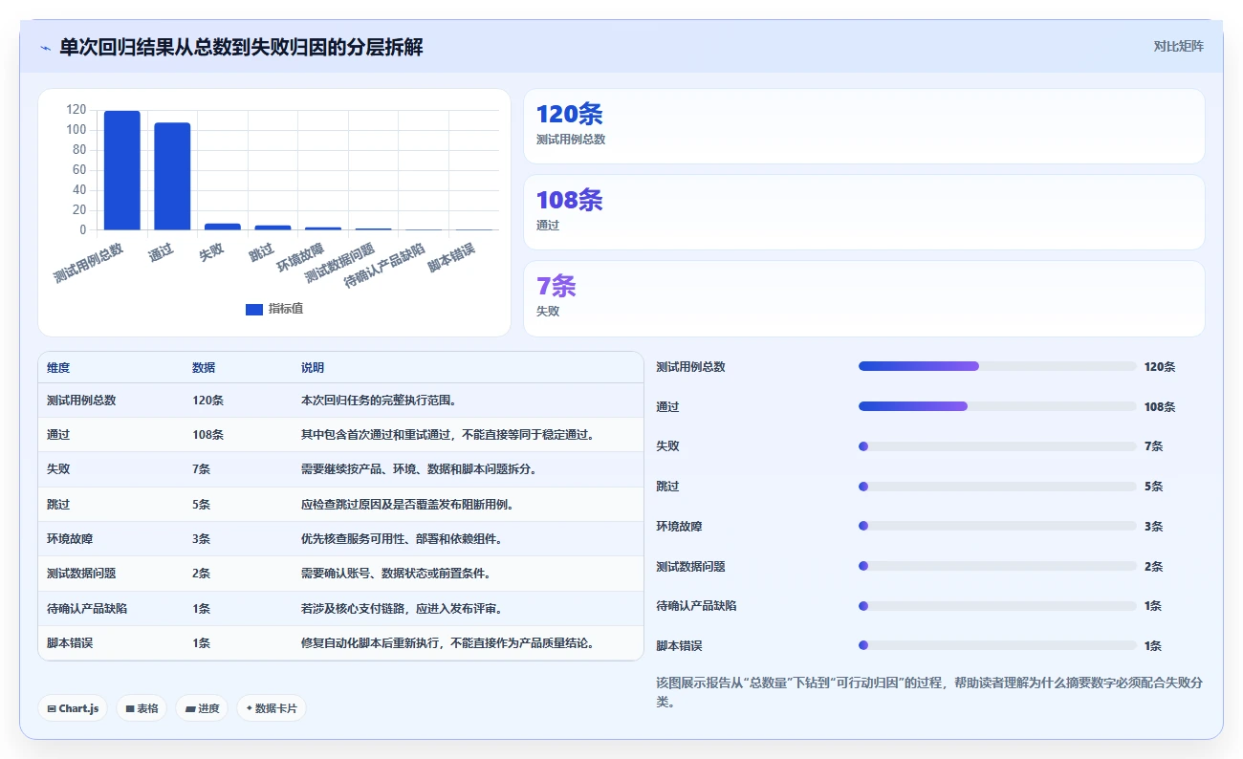Click the 2条 value beside the 测试数据问题 bar

(1153, 566)
